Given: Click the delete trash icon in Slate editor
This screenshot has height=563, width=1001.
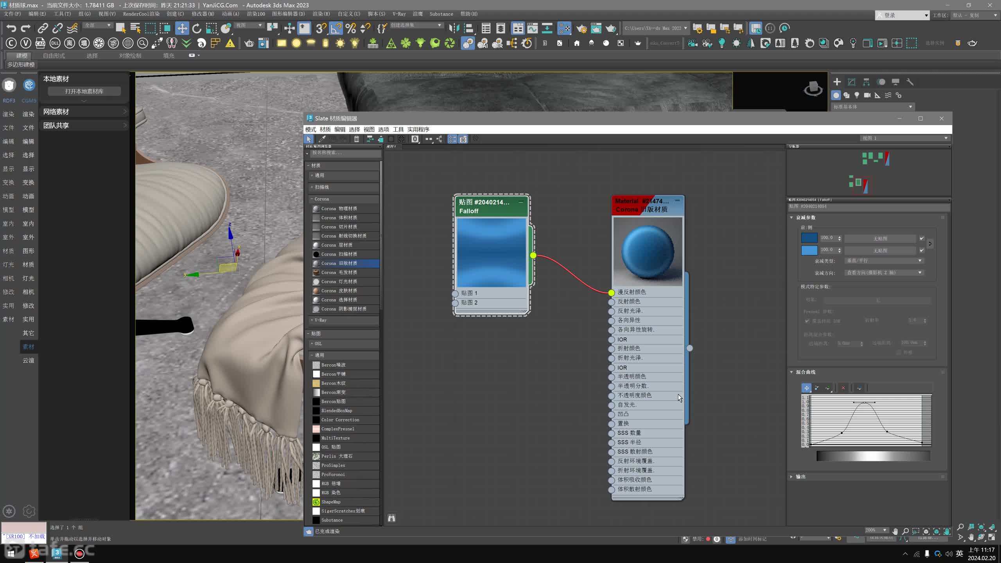Looking at the screenshot, I should coord(356,139).
